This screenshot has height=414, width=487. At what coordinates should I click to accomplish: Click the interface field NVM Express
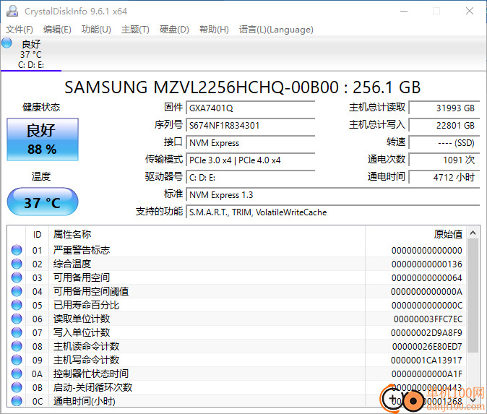(x=250, y=142)
